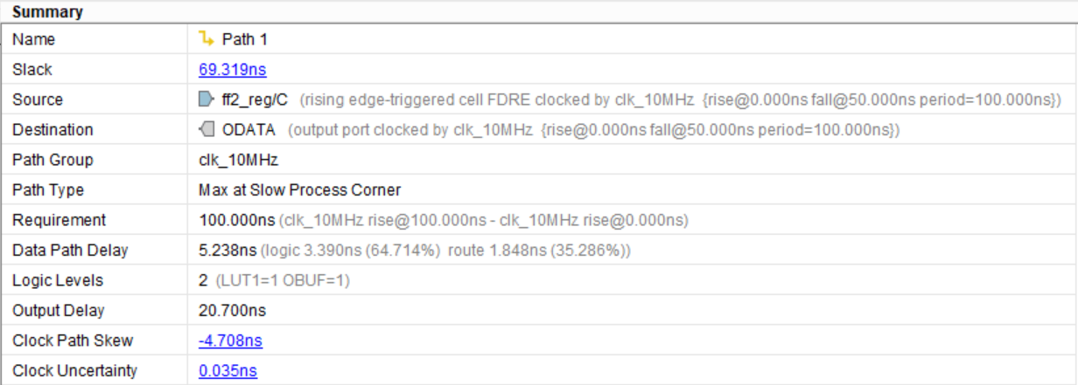Click the Path 1 arrow icon

(206, 39)
